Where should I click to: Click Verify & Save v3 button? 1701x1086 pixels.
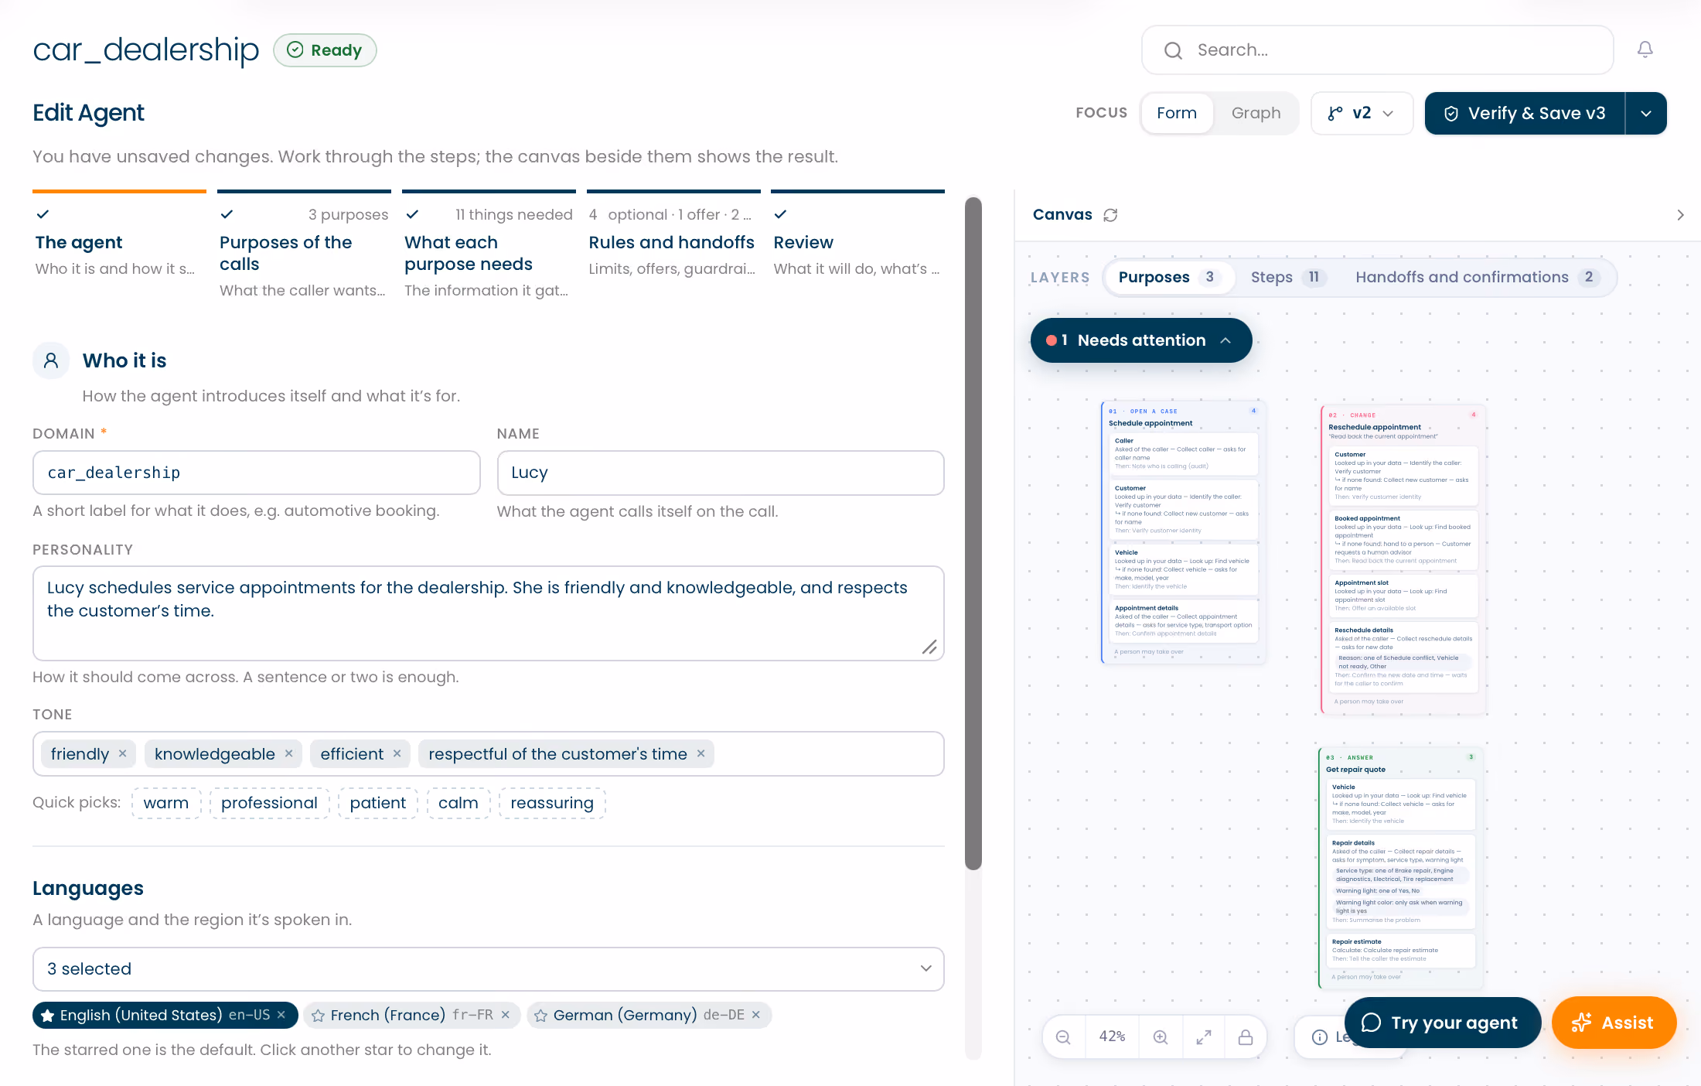1525,113
